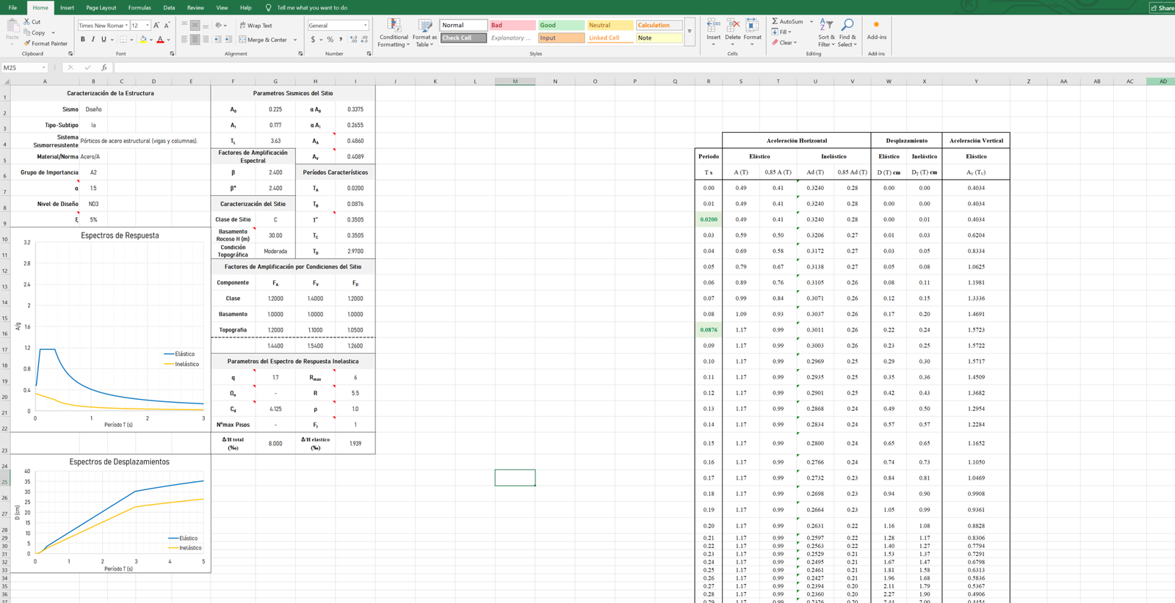Toggle Italic formatting

[x=93, y=40]
